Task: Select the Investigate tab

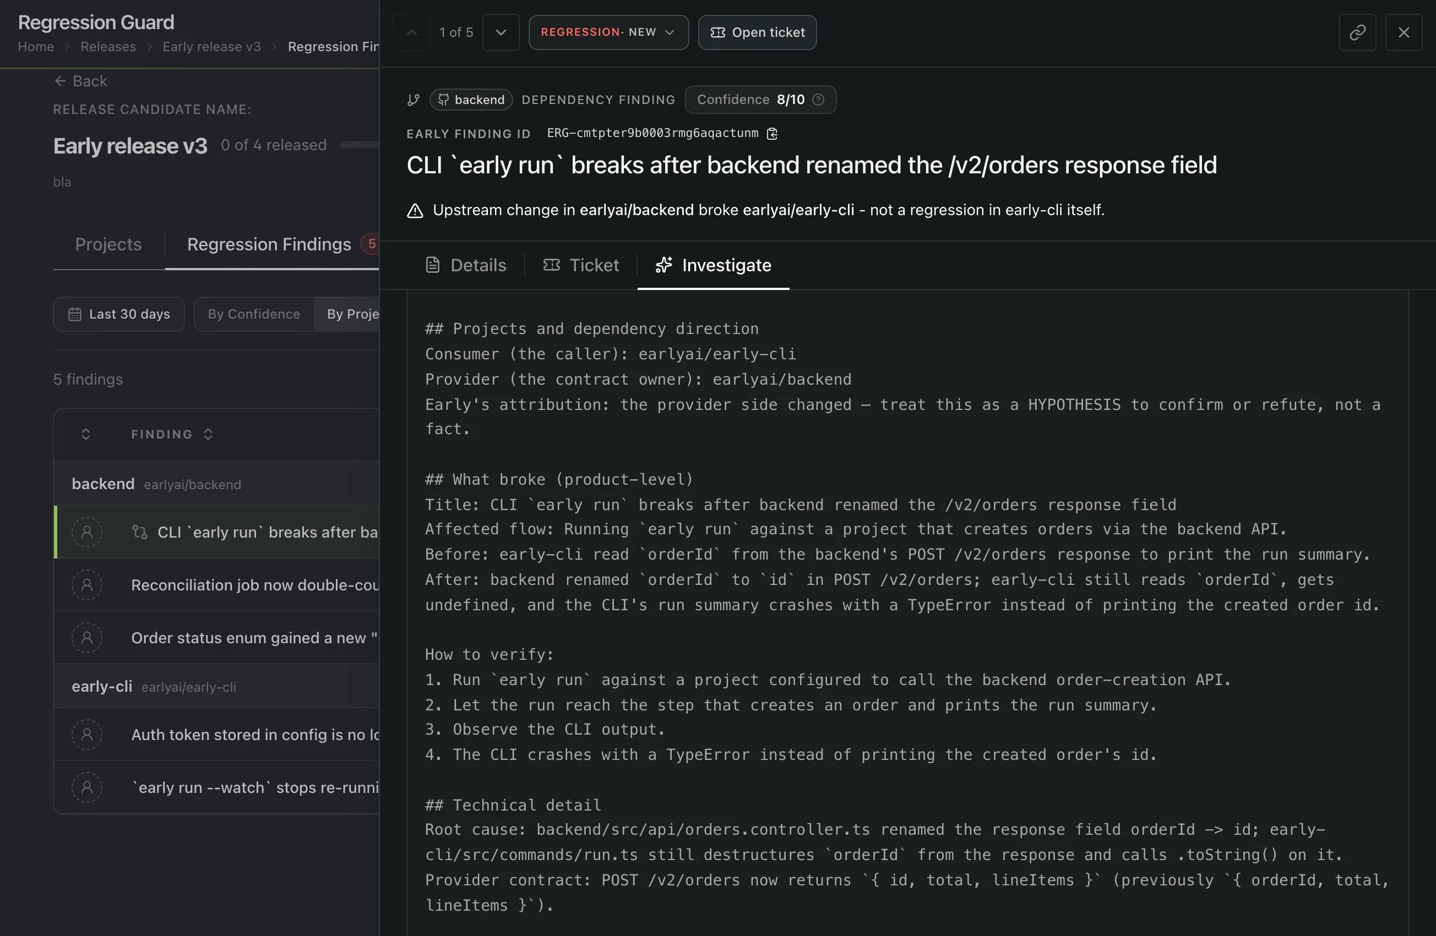Action: (x=713, y=265)
